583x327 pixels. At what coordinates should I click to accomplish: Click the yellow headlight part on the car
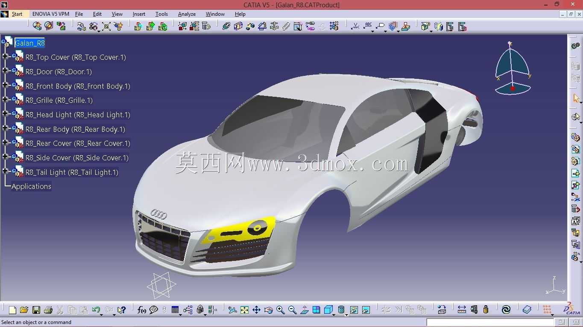coord(239,231)
